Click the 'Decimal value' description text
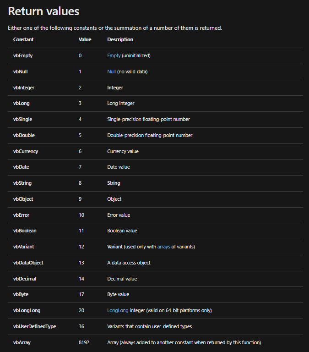This screenshot has width=309, height=352. tap(122, 279)
